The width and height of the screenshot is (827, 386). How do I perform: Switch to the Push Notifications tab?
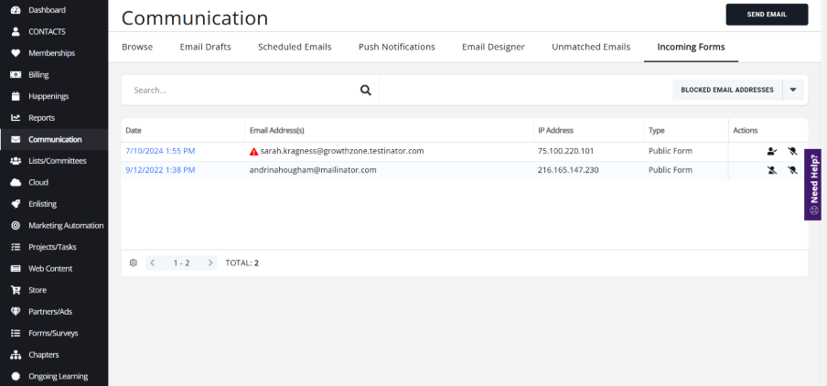coord(396,47)
